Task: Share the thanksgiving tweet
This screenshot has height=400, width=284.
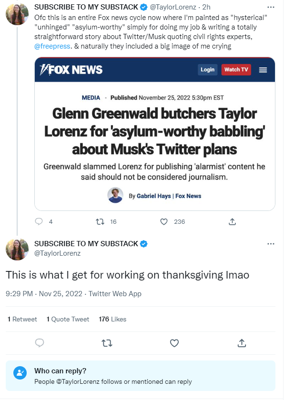Action: pos(242,343)
